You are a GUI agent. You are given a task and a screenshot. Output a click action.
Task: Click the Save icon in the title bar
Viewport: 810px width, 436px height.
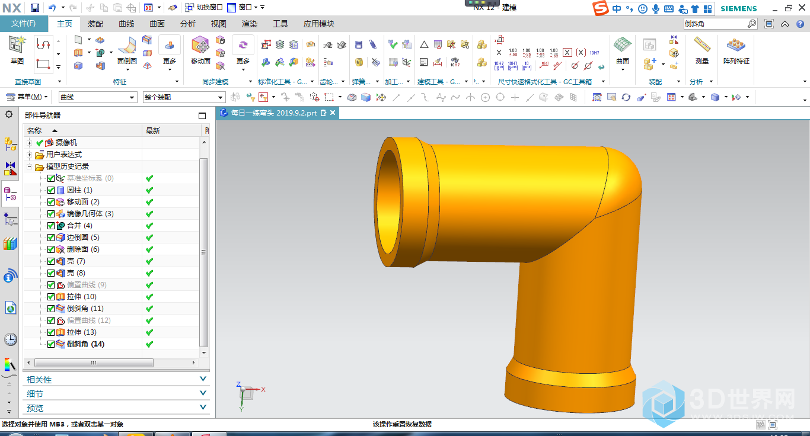pyautogui.click(x=35, y=8)
